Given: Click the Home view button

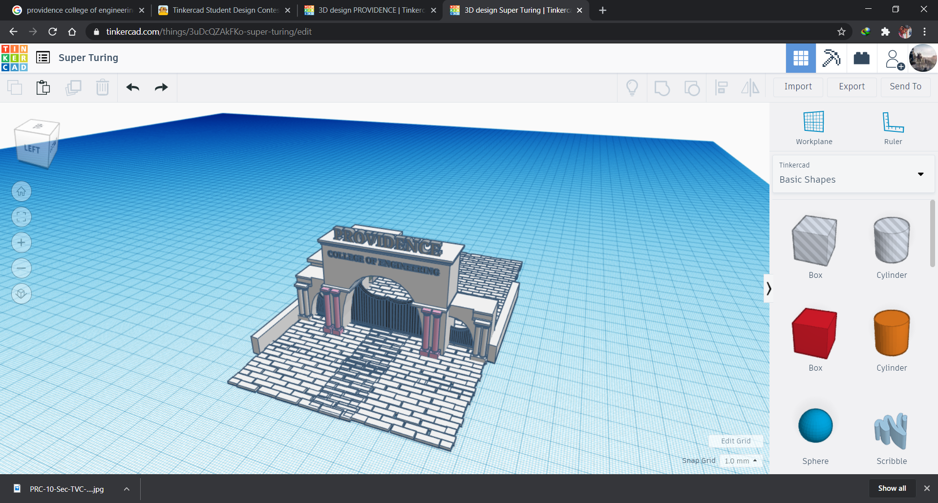Looking at the screenshot, I should click(21, 191).
